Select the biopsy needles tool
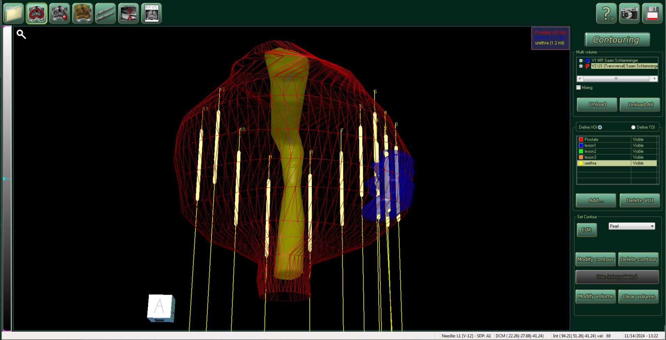This screenshot has width=666, height=340. pos(106,14)
